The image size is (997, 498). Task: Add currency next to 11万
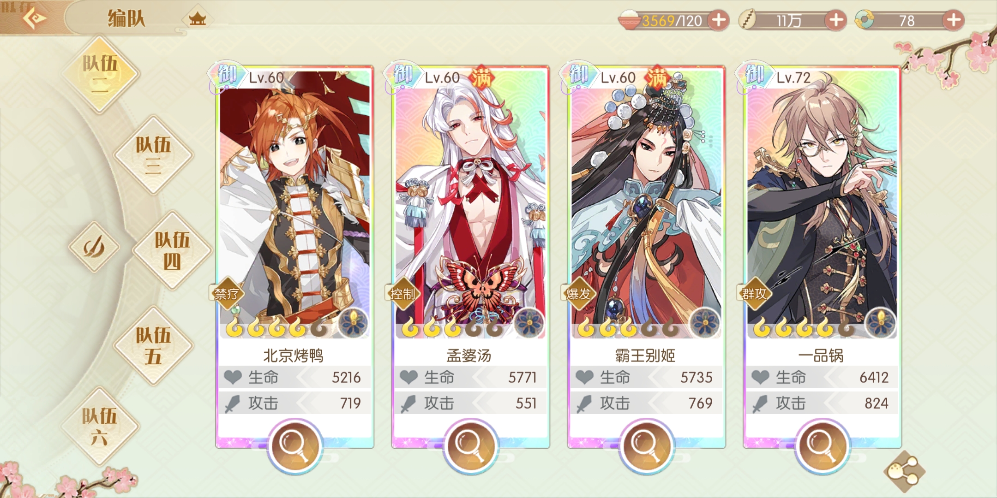(x=836, y=20)
